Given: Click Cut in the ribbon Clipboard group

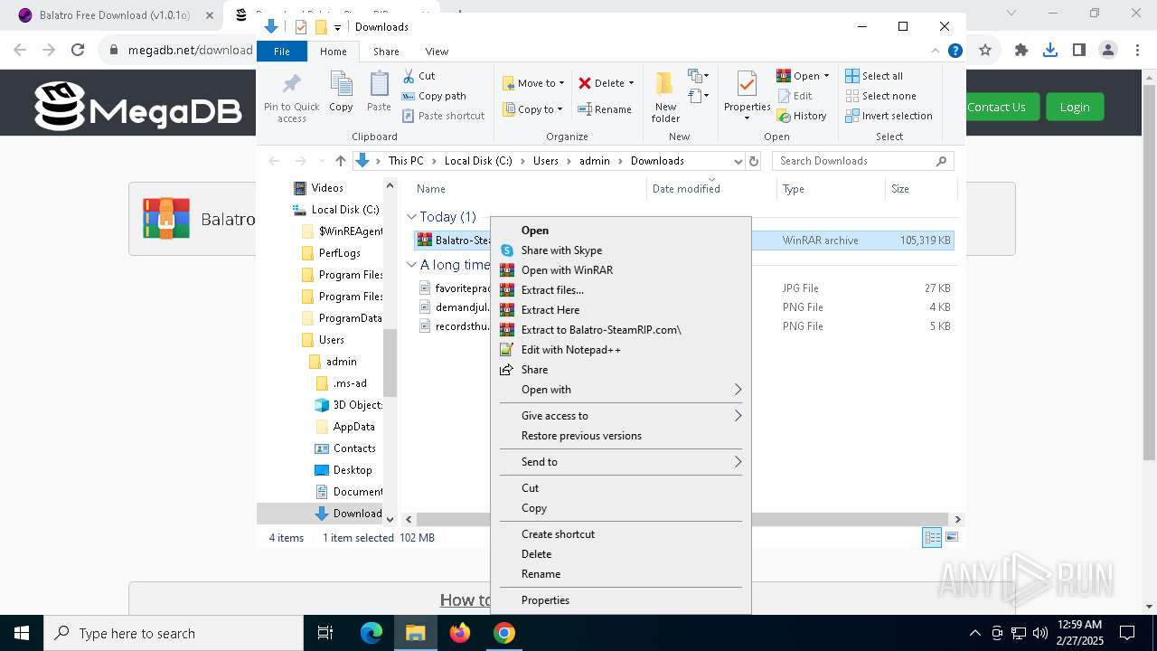Looking at the screenshot, I should click(x=419, y=76).
